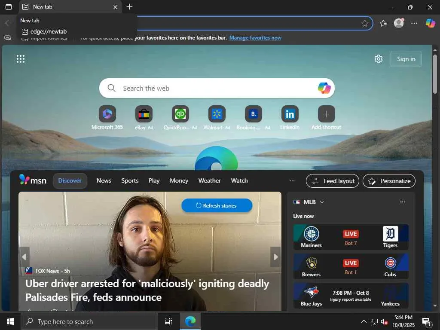Click Microsoft Edge taskbar icon
The width and height of the screenshot is (440, 330).
pyautogui.click(x=190, y=321)
